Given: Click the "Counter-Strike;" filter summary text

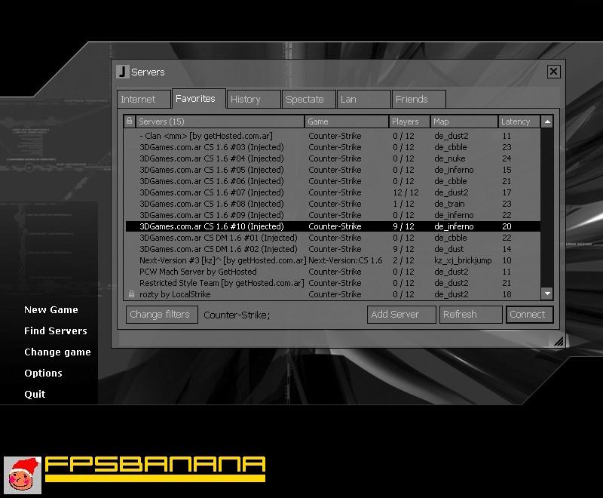Looking at the screenshot, I should pos(237,315).
